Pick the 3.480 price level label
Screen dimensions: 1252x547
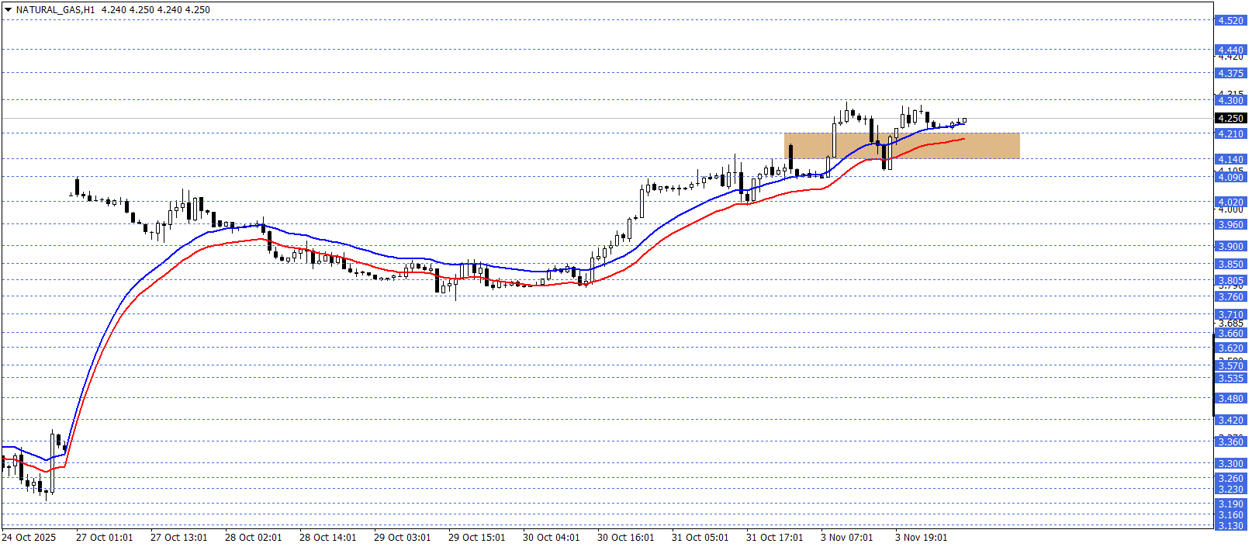tap(1230, 399)
